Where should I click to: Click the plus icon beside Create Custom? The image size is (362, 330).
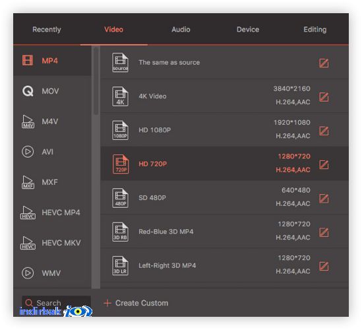(x=107, y=303)
